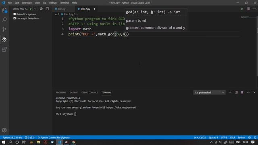This screenshot has height=145, width=258.
Task: Open editor More Actions ellipsis
Action: pos(254,9)
